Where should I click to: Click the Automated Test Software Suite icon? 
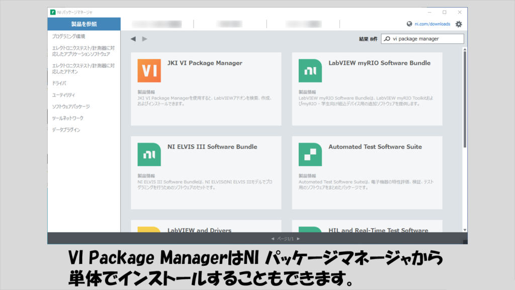tap(310, 154)
